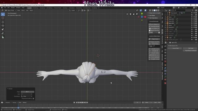
Task: Open the Output properties tab icon
Action: pyautogui.click(x=165, y=53)
